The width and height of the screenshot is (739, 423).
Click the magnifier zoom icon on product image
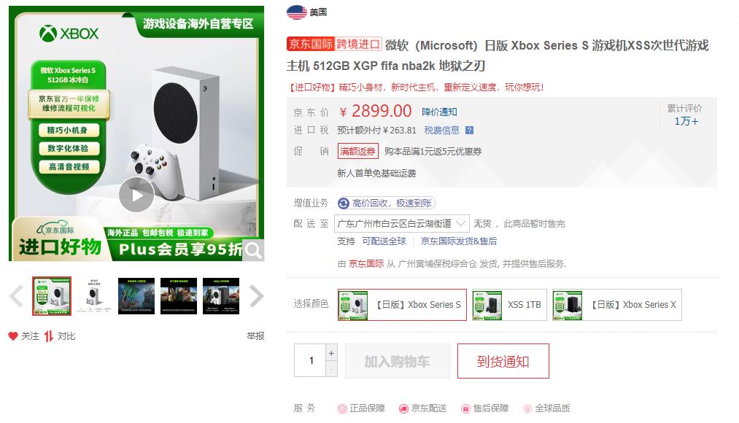(x=253, y=251)
